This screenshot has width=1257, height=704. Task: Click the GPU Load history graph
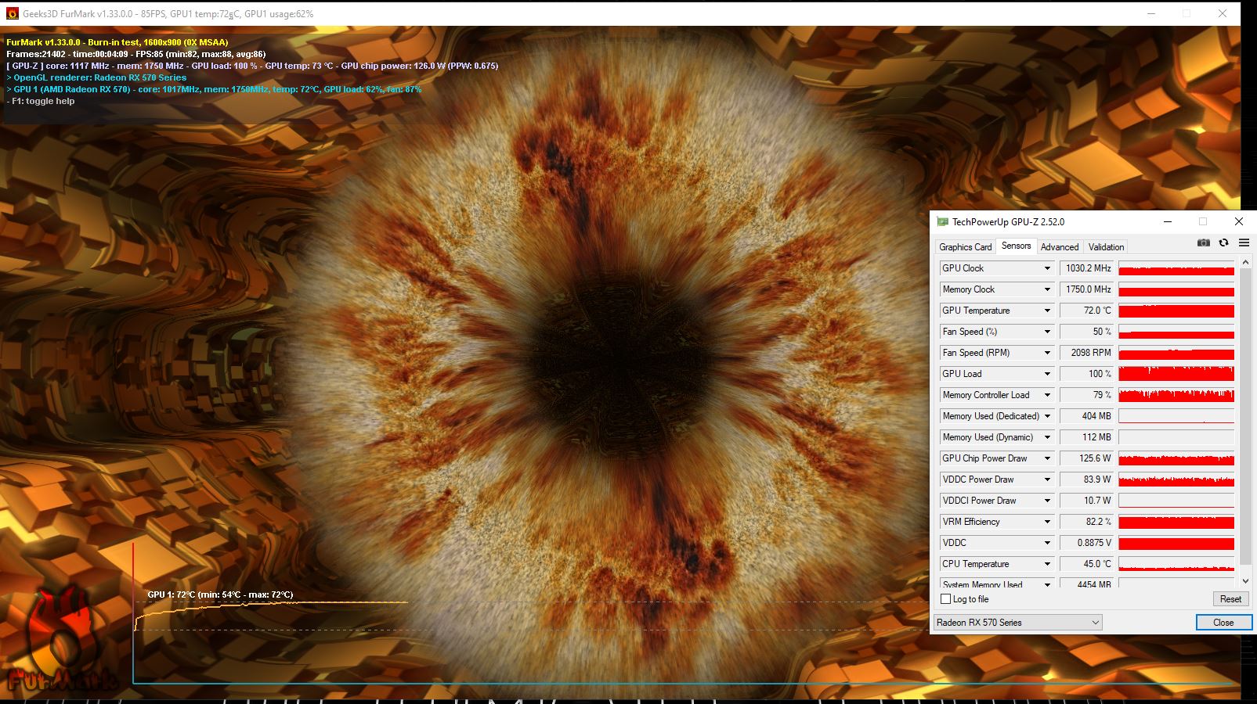(x=1176, y=374)
